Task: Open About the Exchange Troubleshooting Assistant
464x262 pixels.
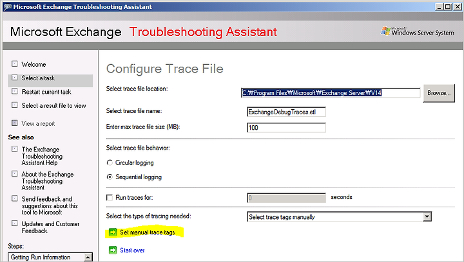Action: click(48, 180)
